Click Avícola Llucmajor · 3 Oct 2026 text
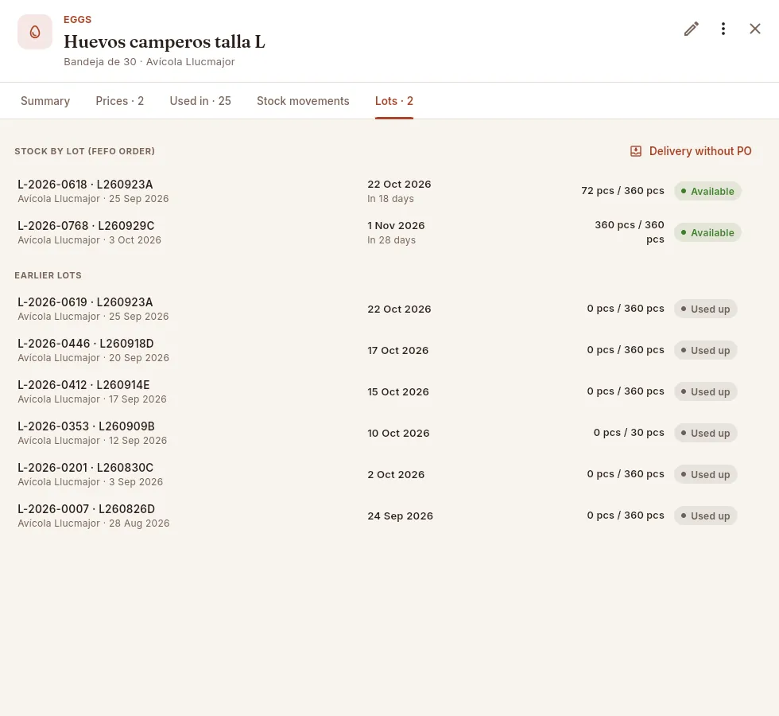 tap(89, 239)
